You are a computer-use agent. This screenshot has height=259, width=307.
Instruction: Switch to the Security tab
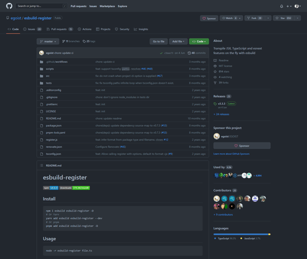pos(122,29)
